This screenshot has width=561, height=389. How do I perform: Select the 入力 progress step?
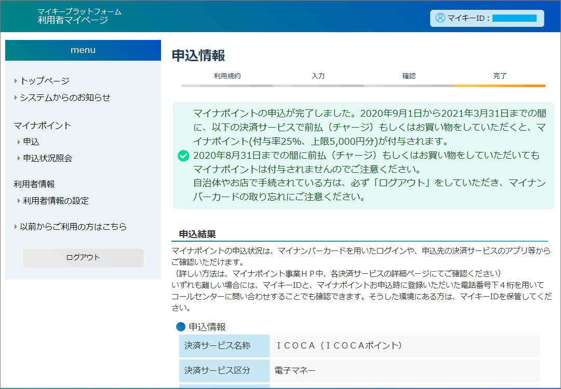coord(318,76)
